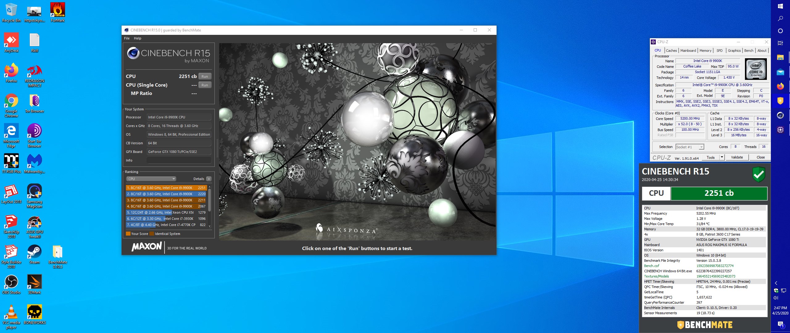Launch FurMark from the desktop

pyautogui.click(x=58, y=12)
